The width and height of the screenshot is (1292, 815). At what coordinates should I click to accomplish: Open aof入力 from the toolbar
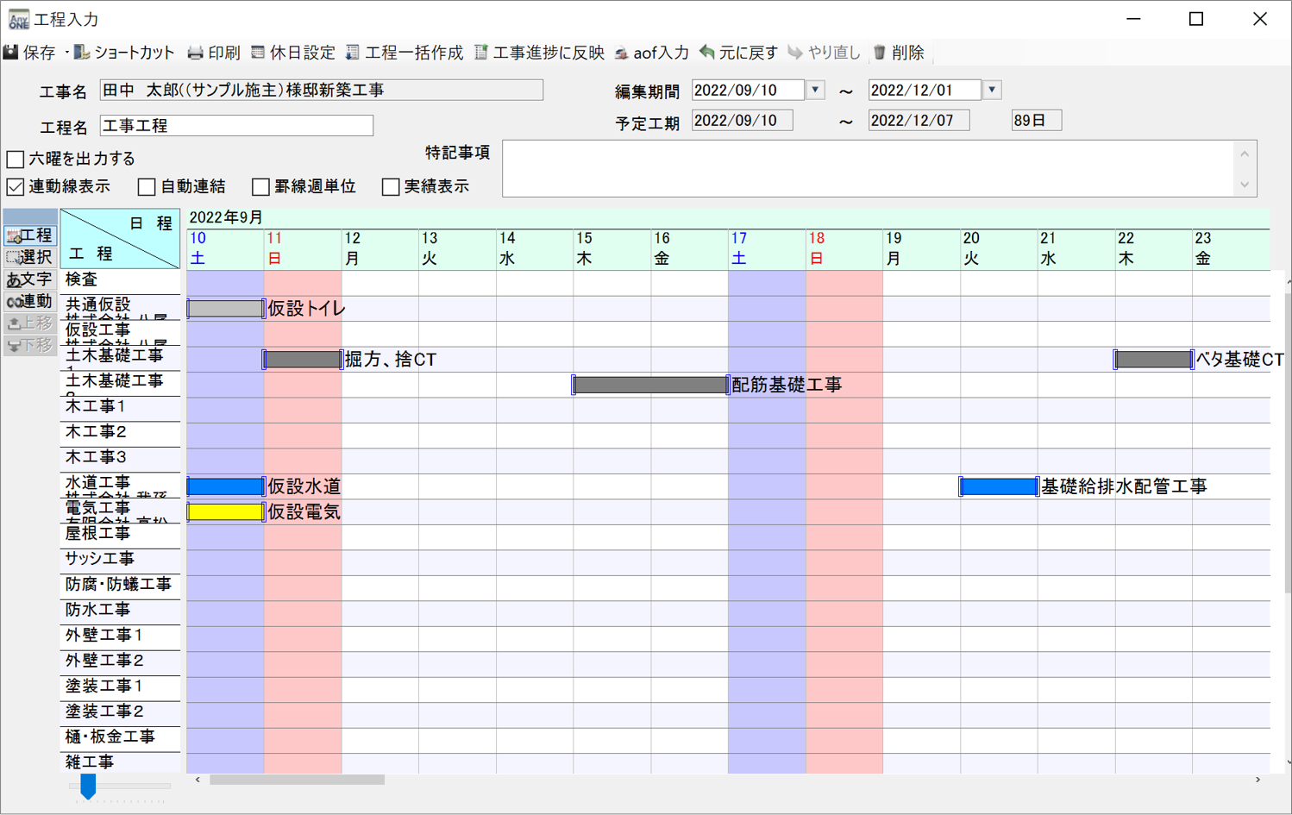pyautogui.click(x=621, y=53)
